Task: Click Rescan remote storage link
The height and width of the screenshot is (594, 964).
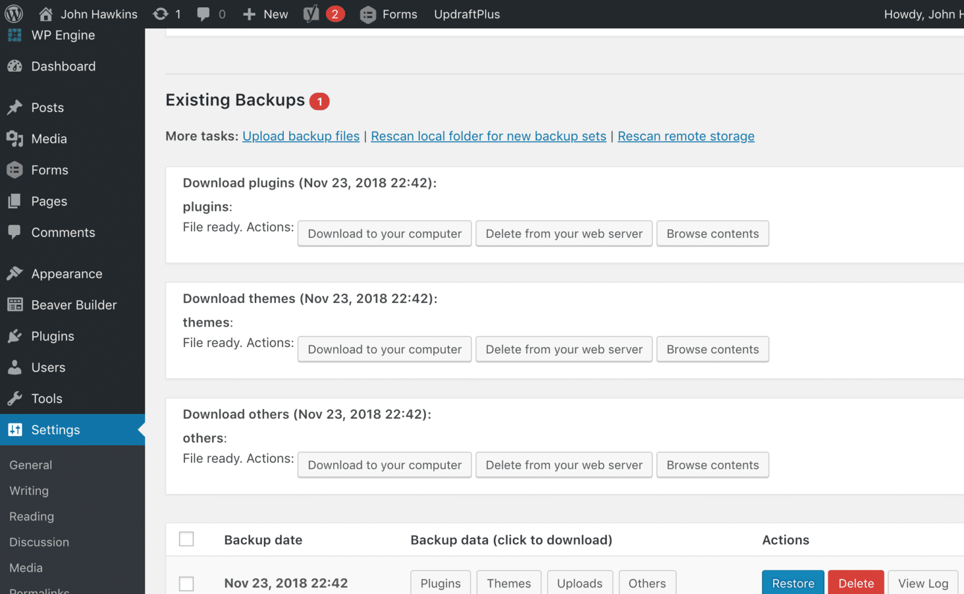Action: [x=686, y=136]
